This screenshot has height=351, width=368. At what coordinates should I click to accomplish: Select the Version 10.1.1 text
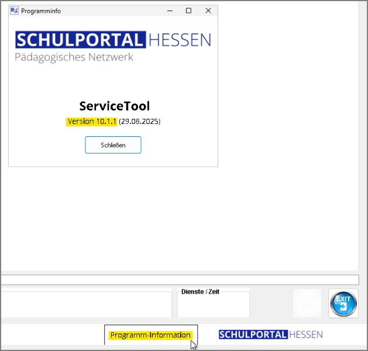(91, 122)
